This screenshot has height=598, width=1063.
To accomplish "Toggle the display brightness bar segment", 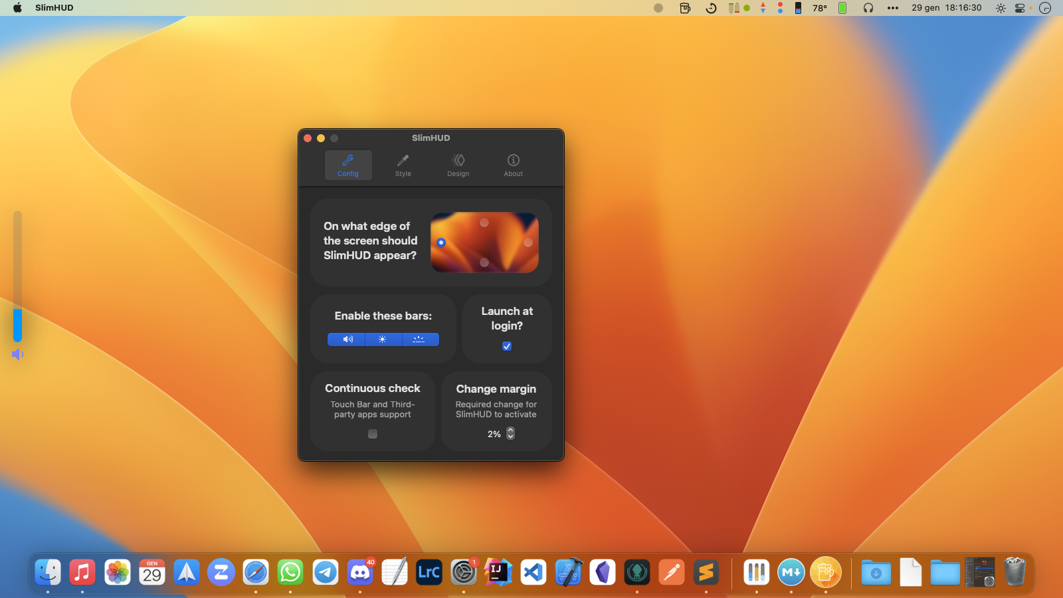I will point(383,340).
